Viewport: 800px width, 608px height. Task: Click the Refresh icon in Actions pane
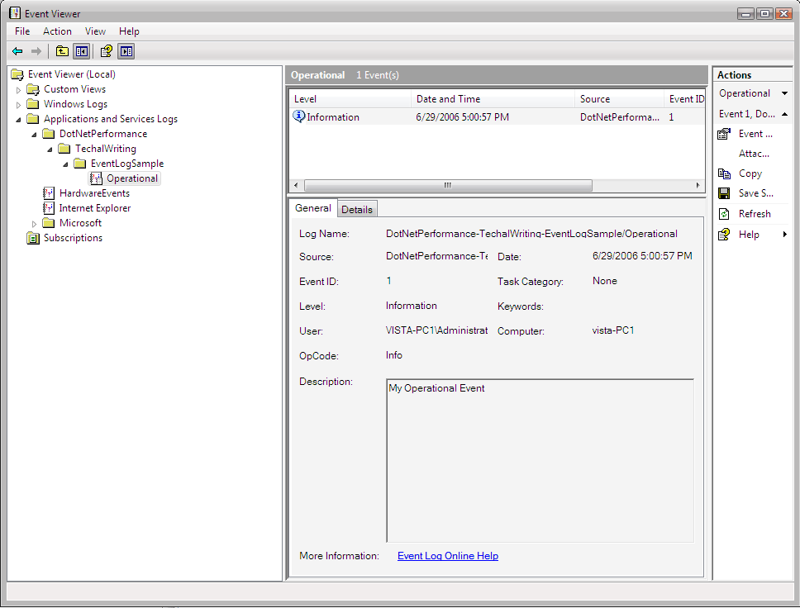[x=724, y=214]
